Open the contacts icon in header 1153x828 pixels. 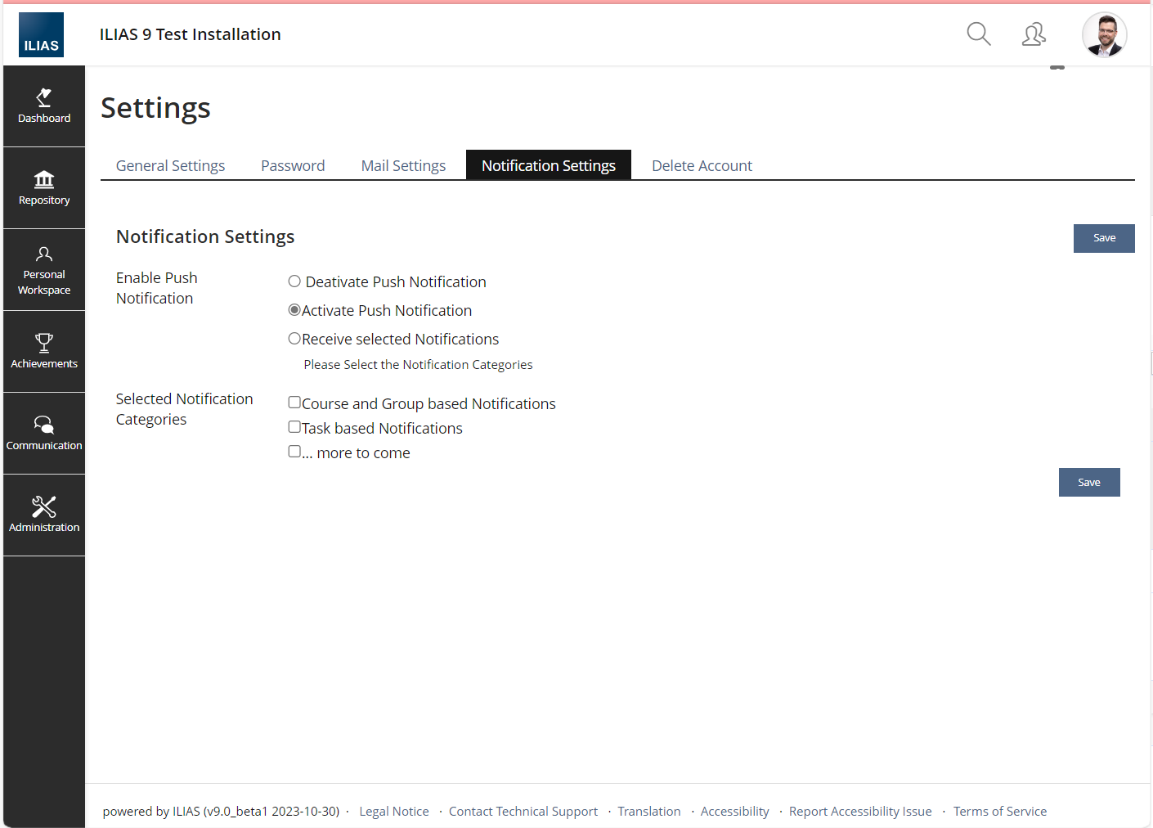pos(1034,34)
